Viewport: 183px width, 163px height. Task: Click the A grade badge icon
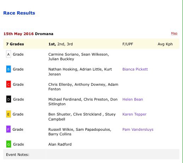(8, 54)
